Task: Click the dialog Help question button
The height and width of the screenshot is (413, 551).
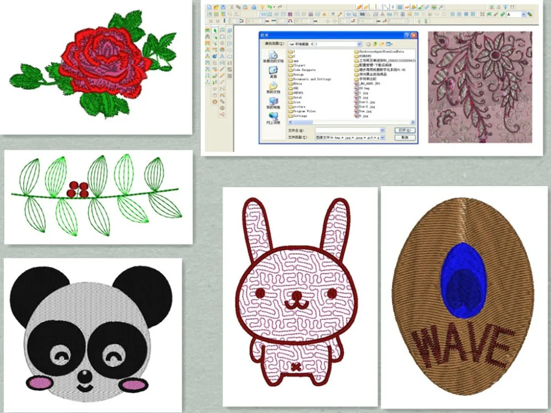Action: [407, 35]
